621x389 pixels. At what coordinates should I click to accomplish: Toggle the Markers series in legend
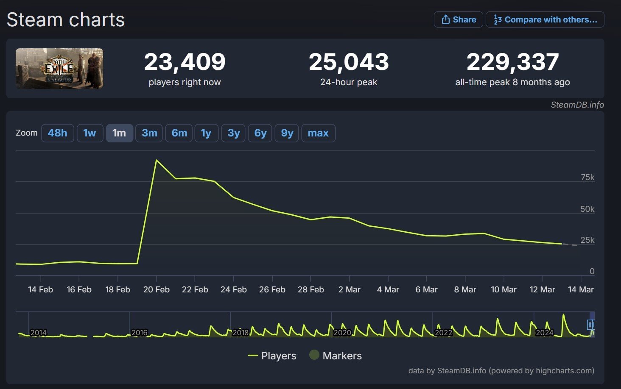(336, 356)
